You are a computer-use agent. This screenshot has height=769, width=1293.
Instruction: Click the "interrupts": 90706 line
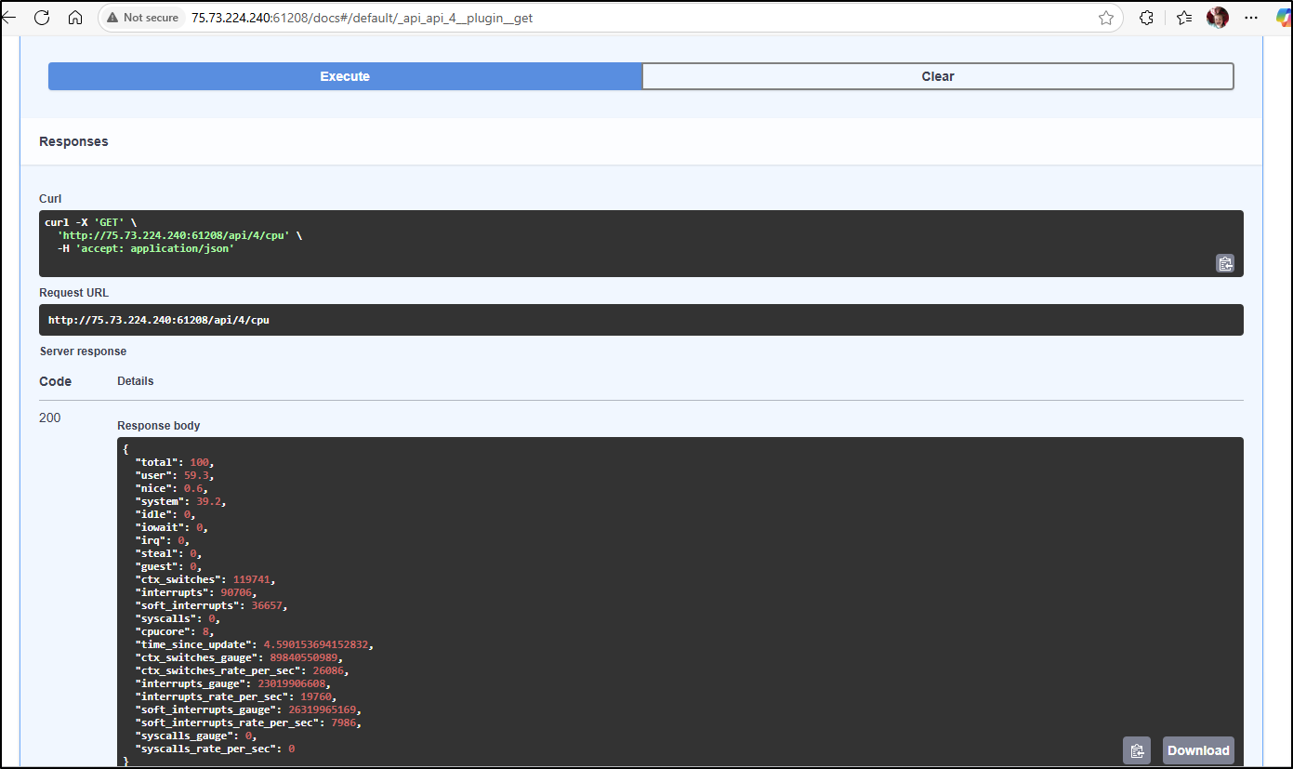196,592
